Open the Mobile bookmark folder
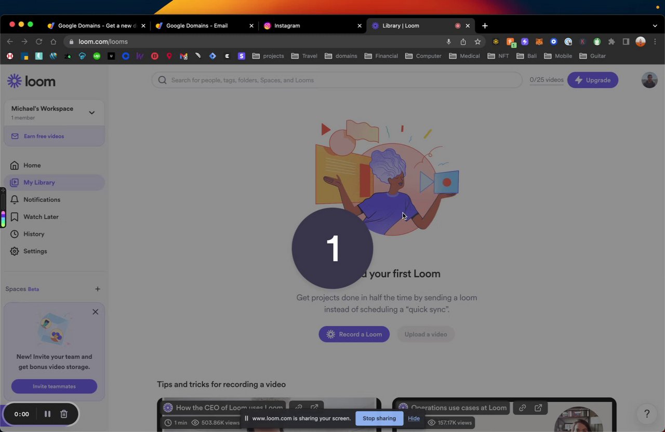The width and height of the screenshot is (665, 432). pos(558,56)
